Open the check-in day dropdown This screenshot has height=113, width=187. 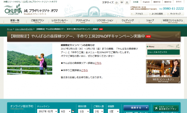click(x=65, y=111)
